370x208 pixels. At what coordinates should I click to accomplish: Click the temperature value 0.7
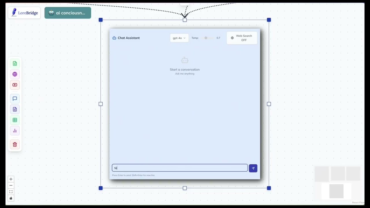tap(218, 38)
